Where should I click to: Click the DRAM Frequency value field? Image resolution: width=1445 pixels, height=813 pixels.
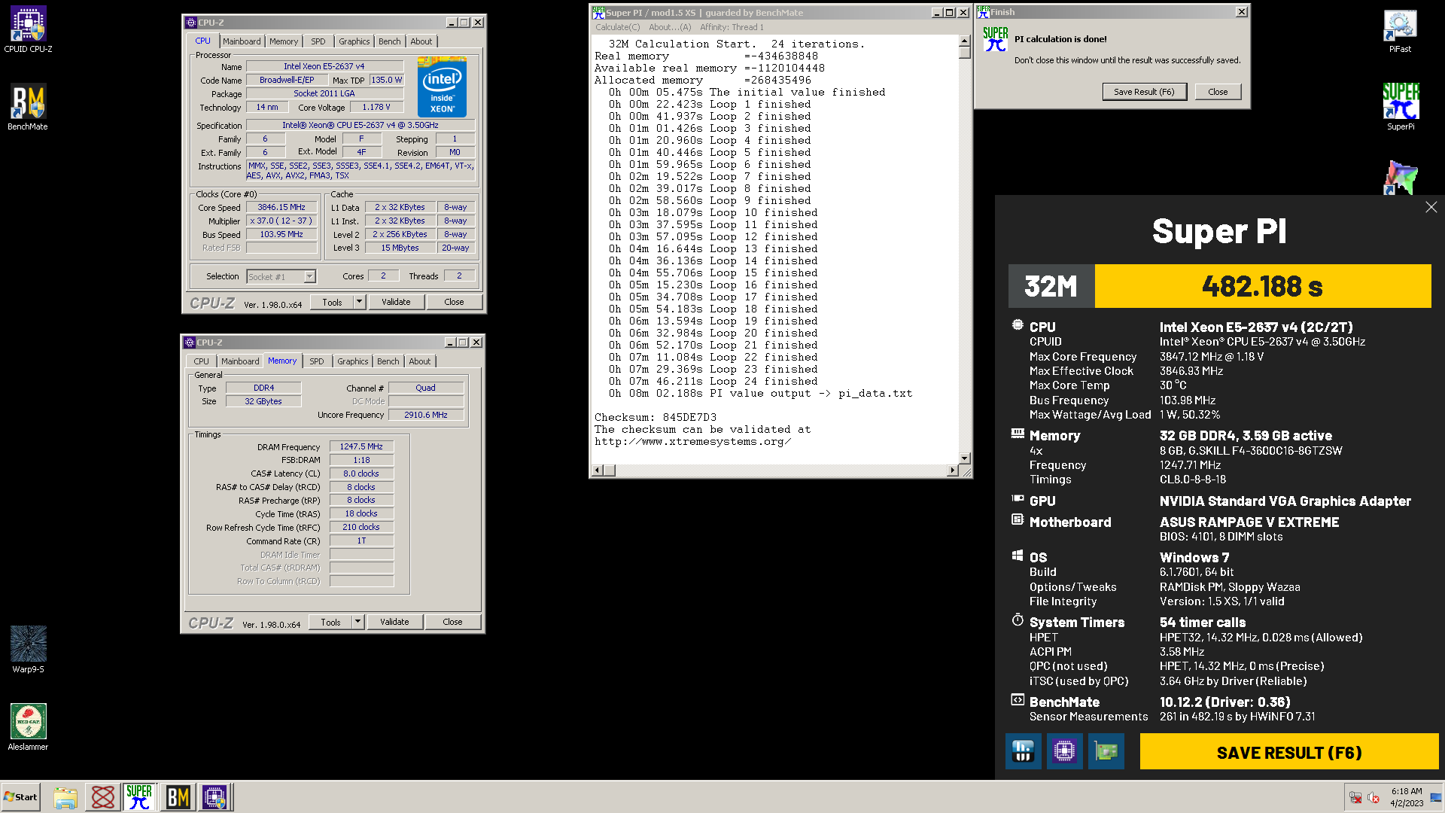[x=361, y=447]
